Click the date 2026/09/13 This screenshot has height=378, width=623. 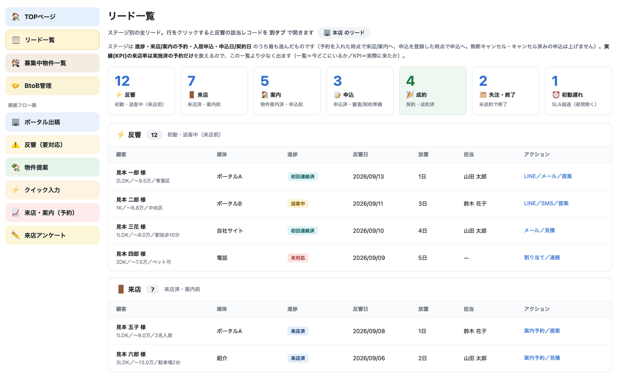click(368, 176)
